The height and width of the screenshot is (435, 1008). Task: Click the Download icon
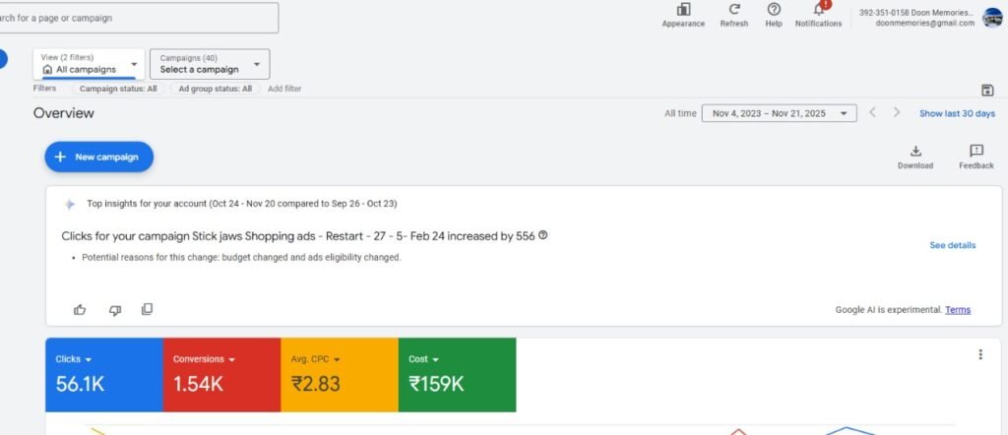915,152
